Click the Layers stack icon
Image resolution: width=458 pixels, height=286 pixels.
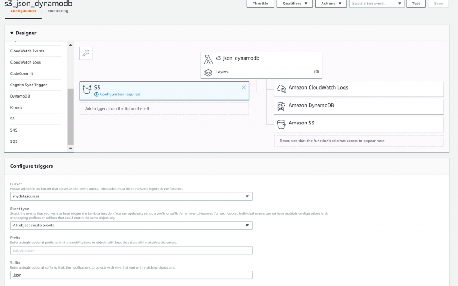[208, 73]
